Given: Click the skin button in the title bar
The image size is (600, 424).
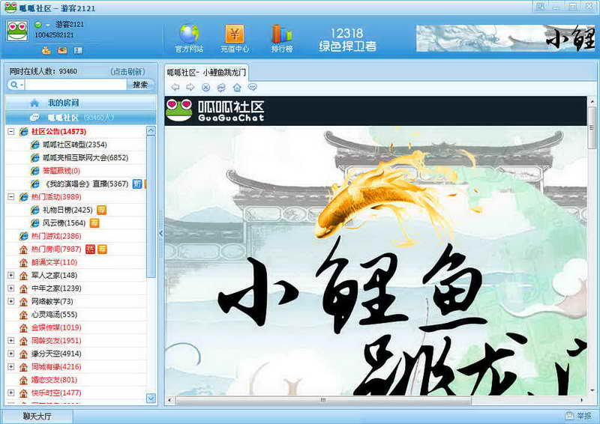Looking at the screenshot, I should pos(540,7).
